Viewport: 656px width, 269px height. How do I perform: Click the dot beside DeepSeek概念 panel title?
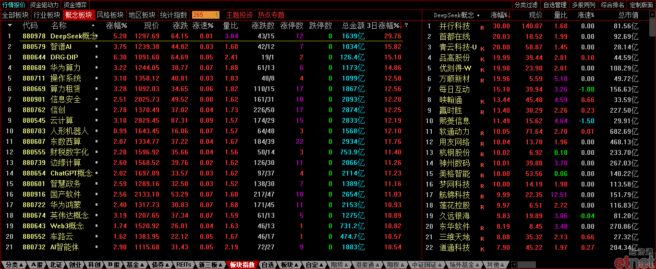(478, 15)
